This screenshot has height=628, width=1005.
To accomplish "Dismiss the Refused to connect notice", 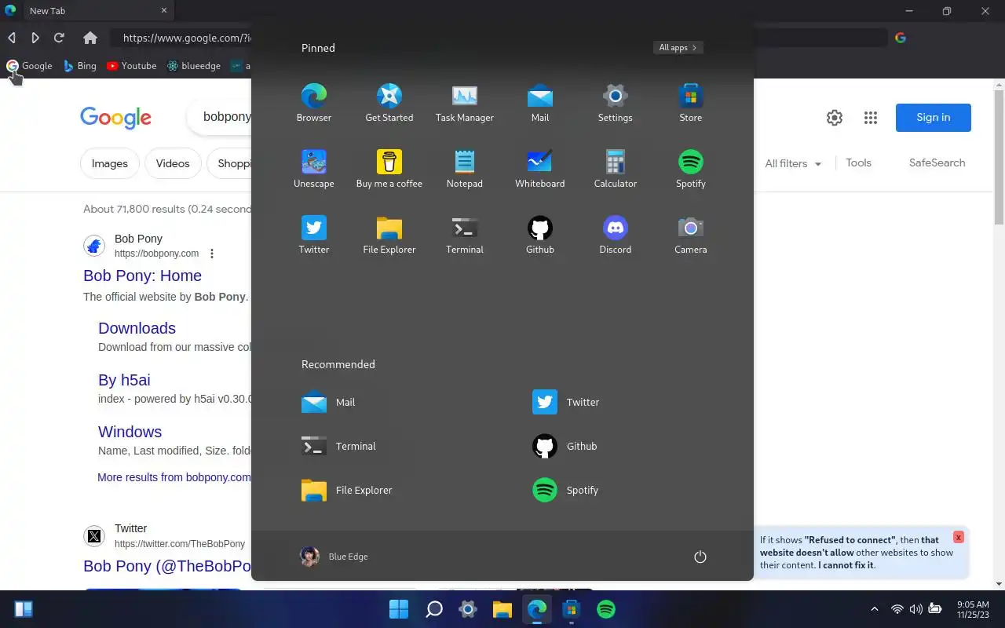I will click(958, 537).
